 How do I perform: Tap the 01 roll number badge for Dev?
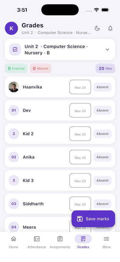click(x=14, y=110)
